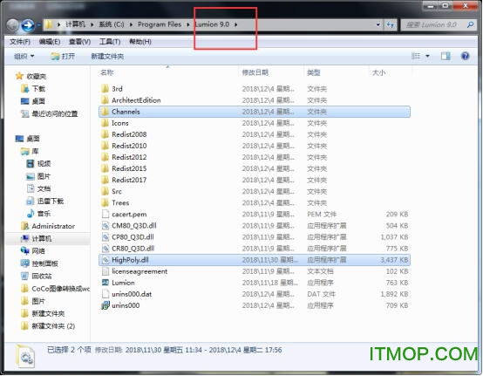This screenshot has width=483, height=376.
Task: Click 计算机 in the breadcrumb path
Action: [75, 24]
